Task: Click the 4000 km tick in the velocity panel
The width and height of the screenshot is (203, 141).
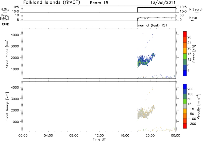Action: pos(15,87)
